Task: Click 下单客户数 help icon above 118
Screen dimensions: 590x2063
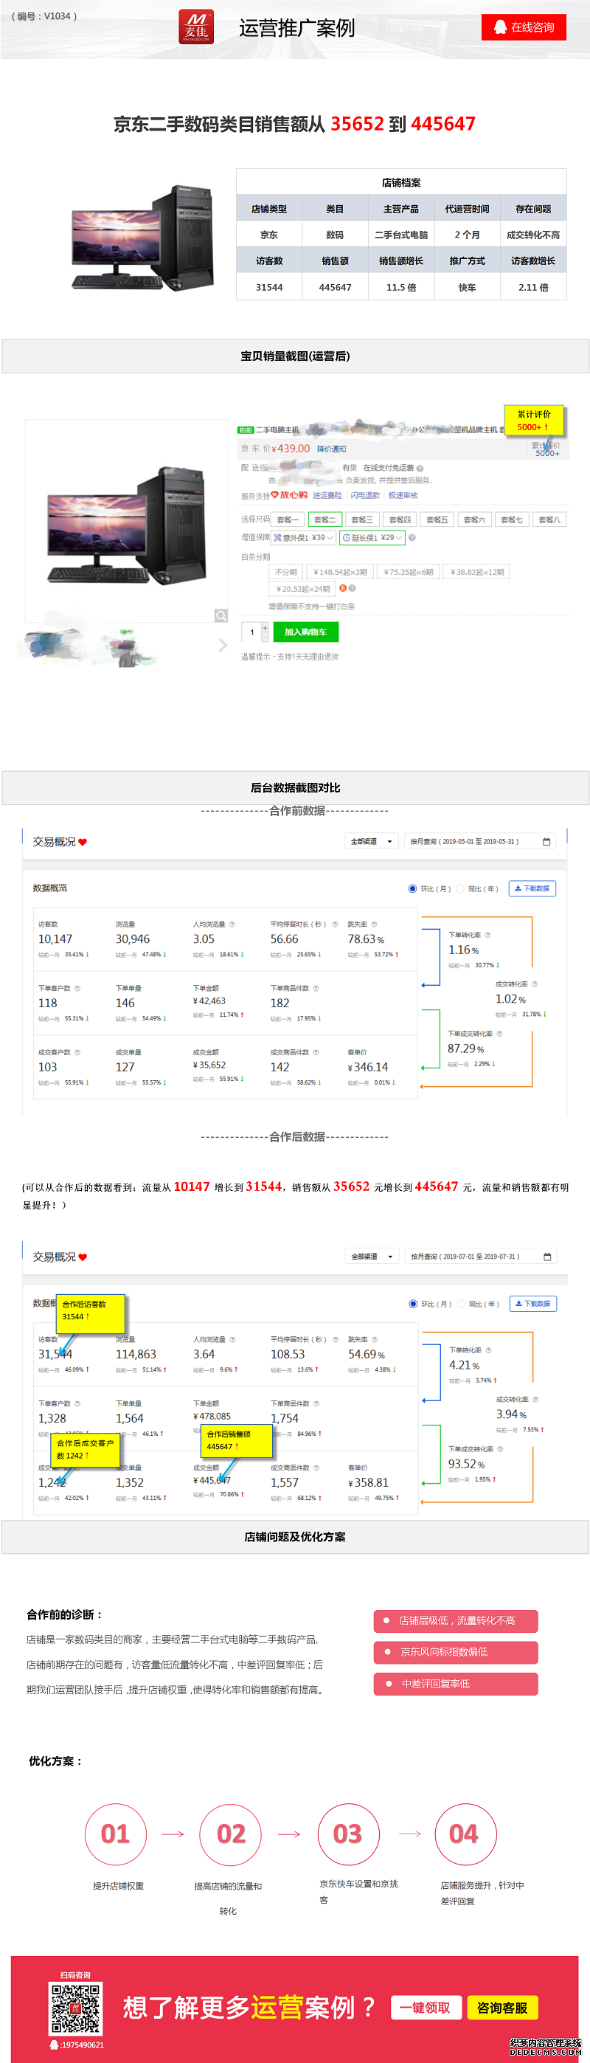Action: [77, 988]
